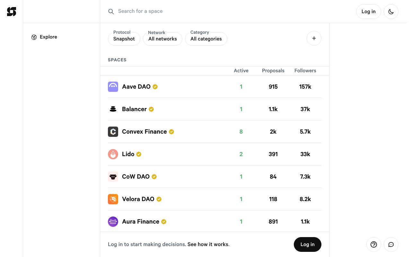
Task: Open the Balancer space row
Action: [x=134, y=109]
